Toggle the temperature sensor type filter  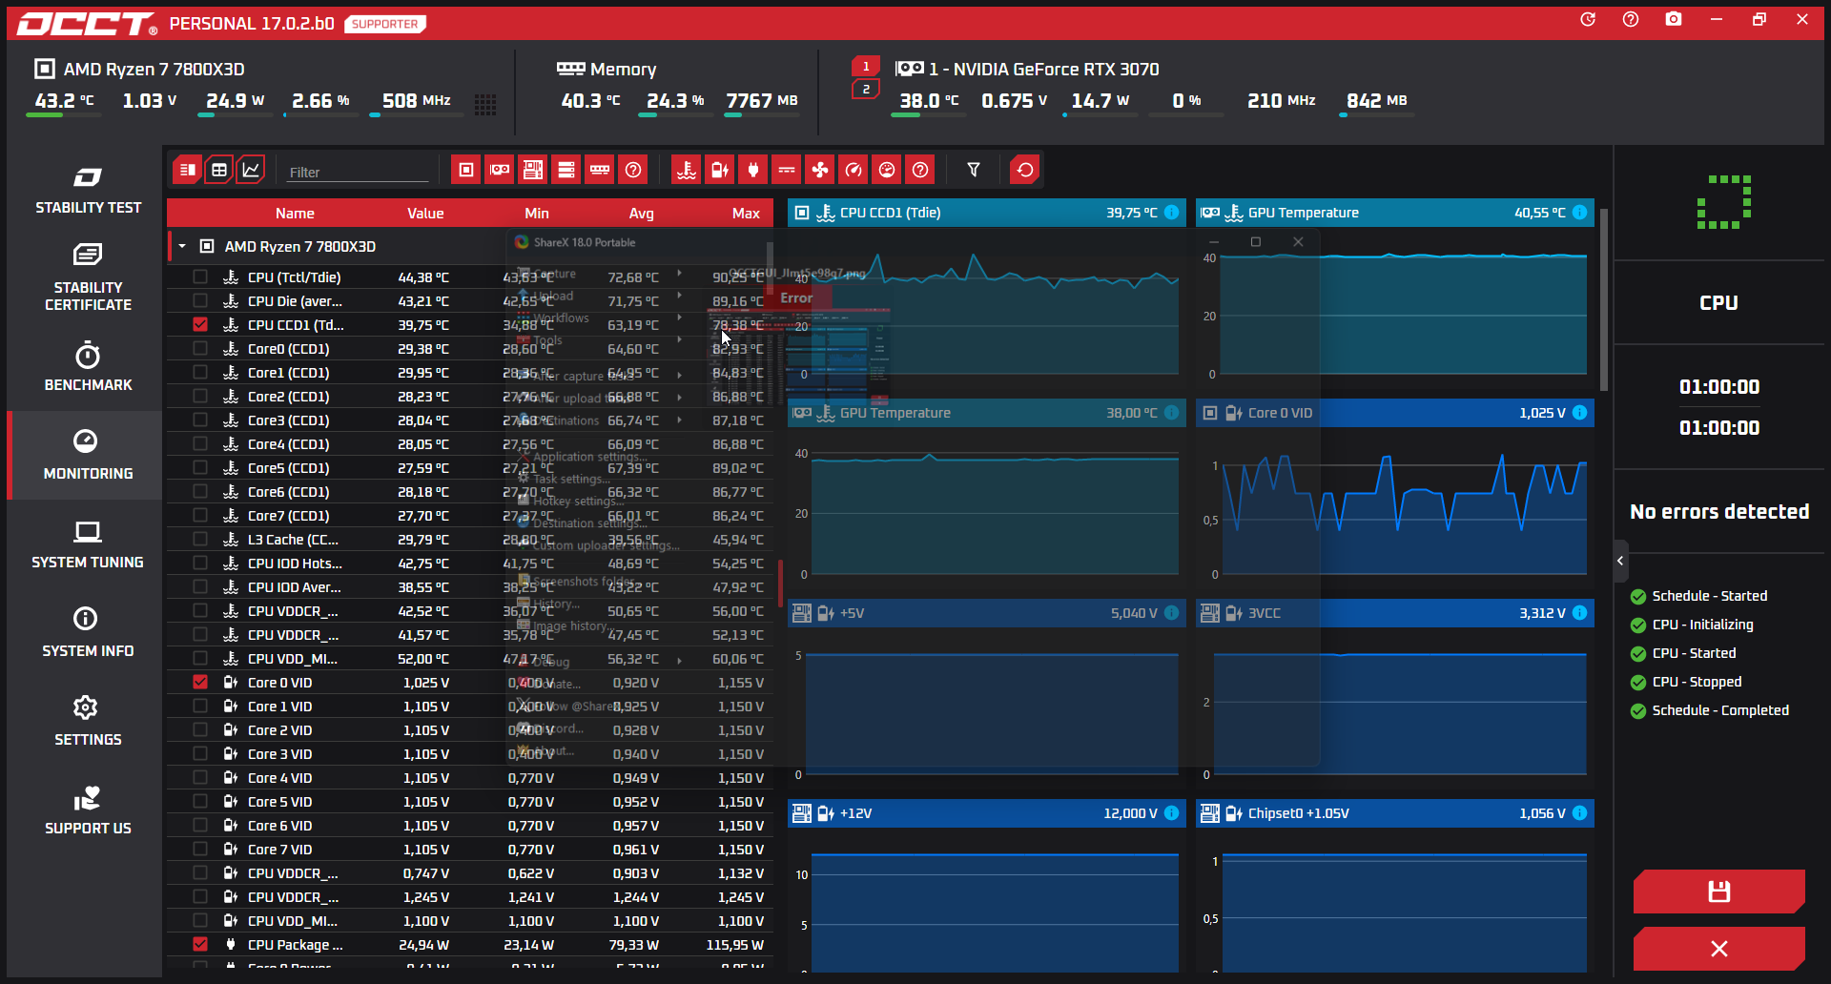(x=687, y=170)
